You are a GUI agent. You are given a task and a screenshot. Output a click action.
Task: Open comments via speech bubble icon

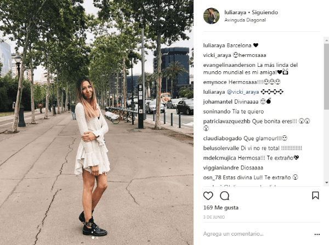[x=224, y=196]
